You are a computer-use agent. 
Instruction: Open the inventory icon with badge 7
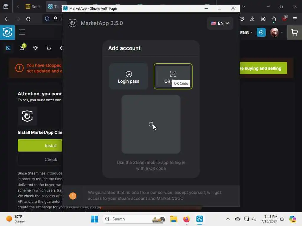(x=22, y=47)
